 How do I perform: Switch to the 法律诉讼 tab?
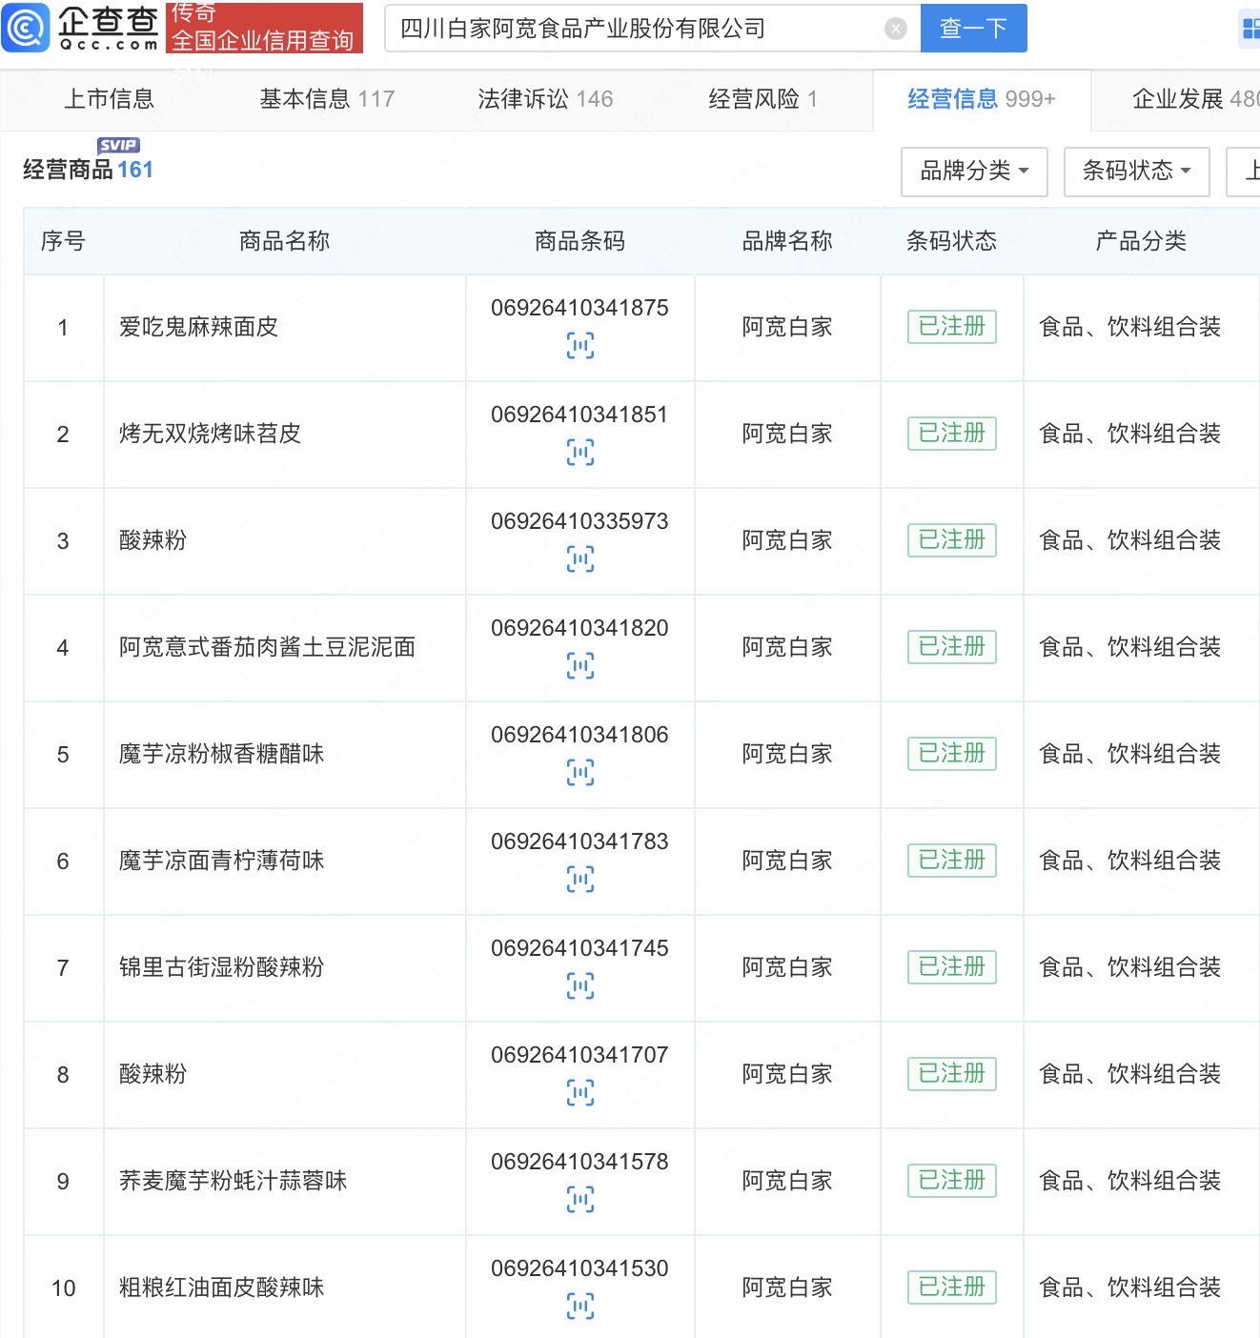(544, 99)
